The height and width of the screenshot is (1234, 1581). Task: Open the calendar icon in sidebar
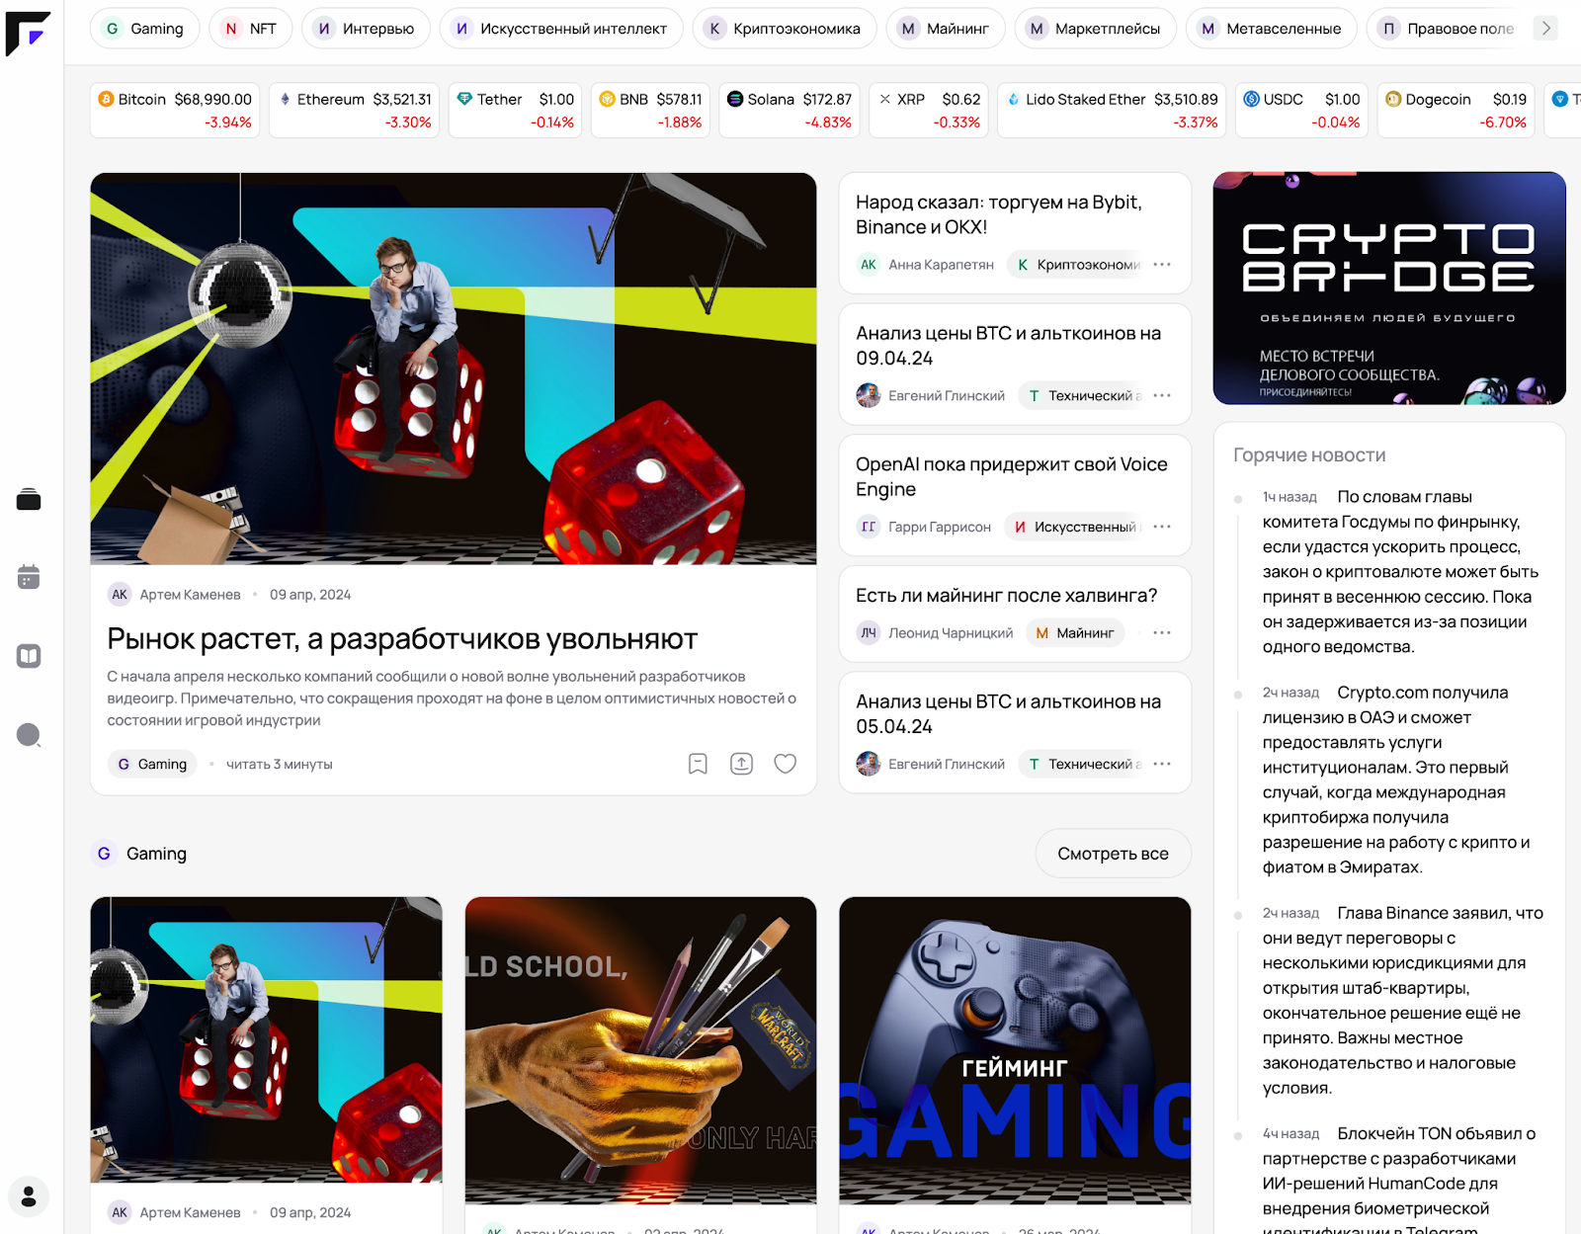tap(29, 577)
